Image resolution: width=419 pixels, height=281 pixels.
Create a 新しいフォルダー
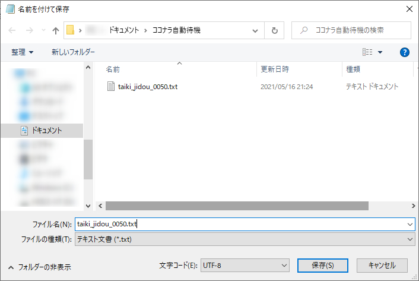coord(73,52)
